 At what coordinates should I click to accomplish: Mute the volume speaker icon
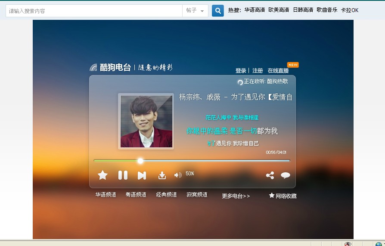click(178, 175)
